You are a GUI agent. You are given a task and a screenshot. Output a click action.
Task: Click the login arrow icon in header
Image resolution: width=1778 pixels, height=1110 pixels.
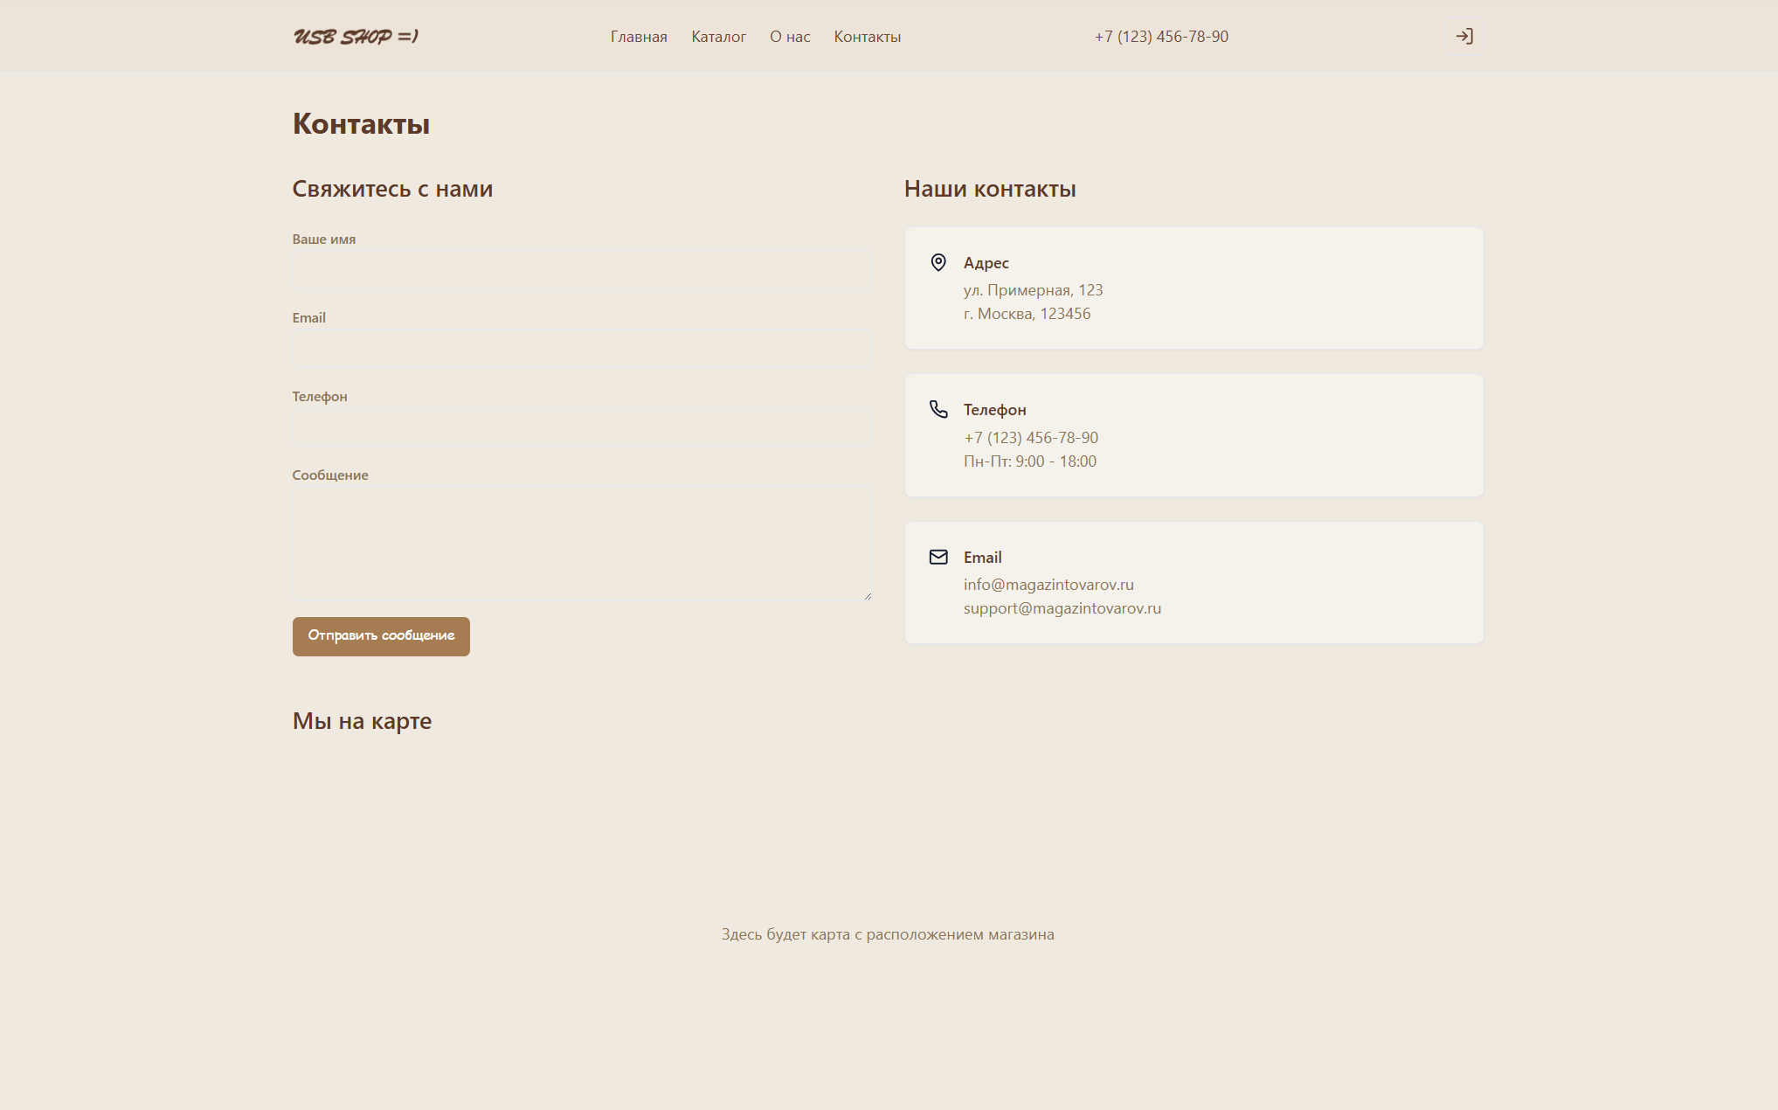pyautogui.click(x=1465, y=36)
